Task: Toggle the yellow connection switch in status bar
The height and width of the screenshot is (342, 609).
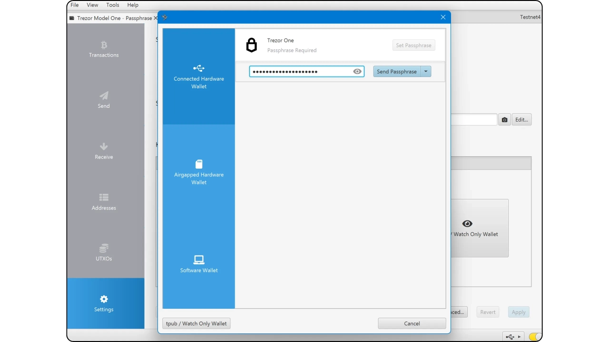Action: (535, 337)
